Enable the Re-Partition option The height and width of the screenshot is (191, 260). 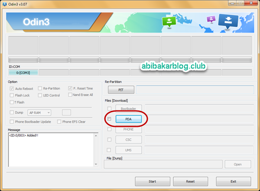point(40,88)
